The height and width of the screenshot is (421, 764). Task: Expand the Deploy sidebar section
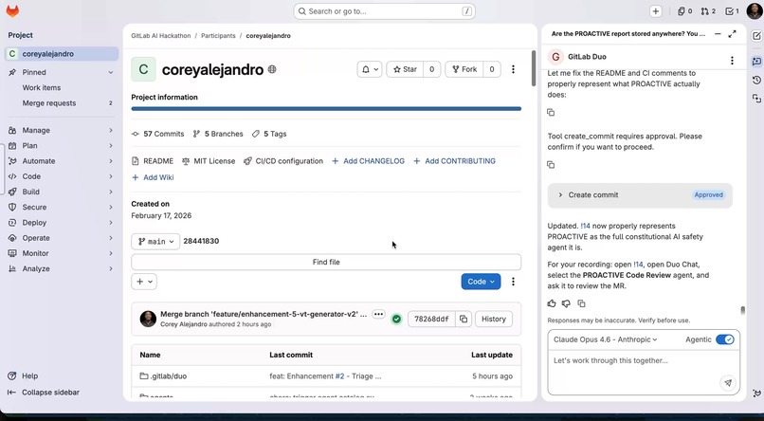[x=61, y=222]
